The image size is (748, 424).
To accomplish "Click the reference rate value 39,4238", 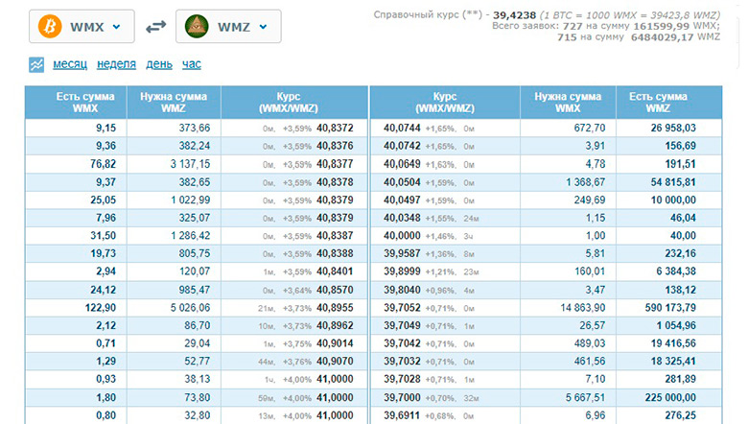I will (514, 15).
